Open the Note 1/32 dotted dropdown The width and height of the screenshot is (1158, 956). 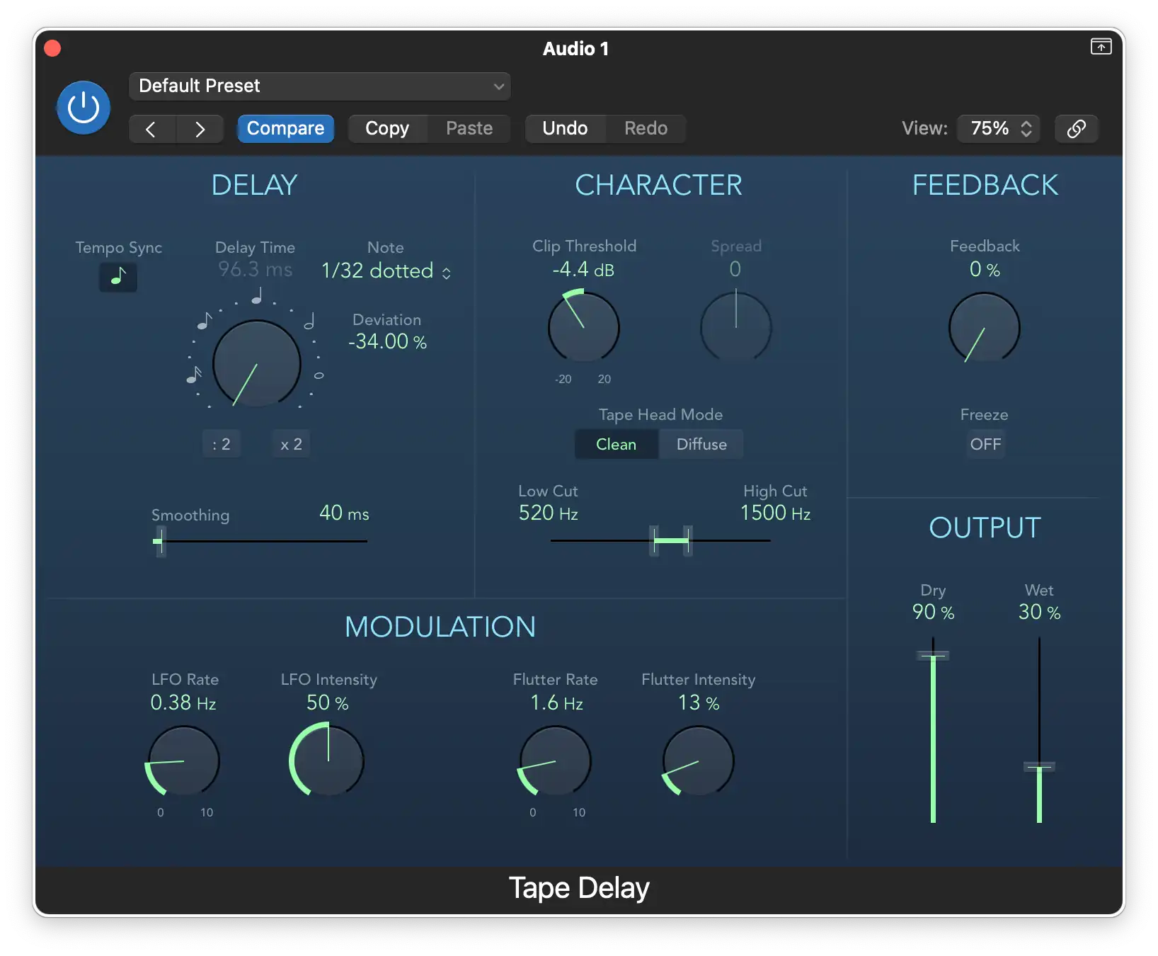(386, 271)
